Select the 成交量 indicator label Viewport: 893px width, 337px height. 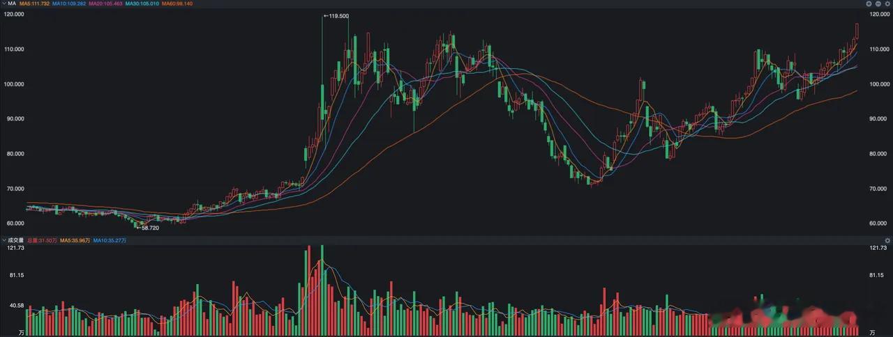click(15, 240)
